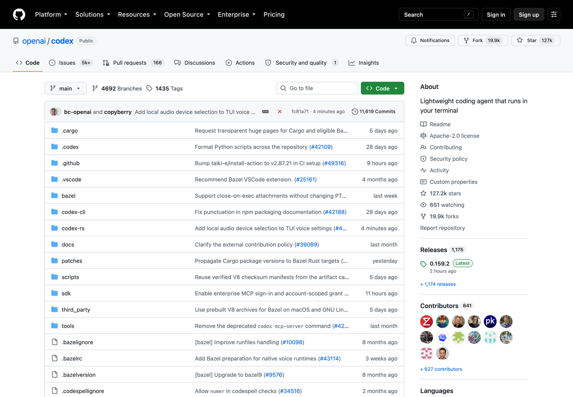Image resolution: width=573 pixels, height=397 pixels.
Task: Click the Go to file search field
Action: click(317, 88)
